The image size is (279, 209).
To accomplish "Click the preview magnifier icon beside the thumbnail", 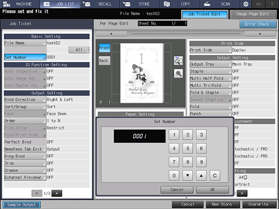I will click(x=179, y=61).
